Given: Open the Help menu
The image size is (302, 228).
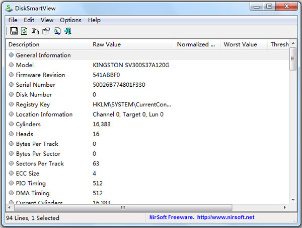Looking at the screenshot, I should [x=95, y=20].
